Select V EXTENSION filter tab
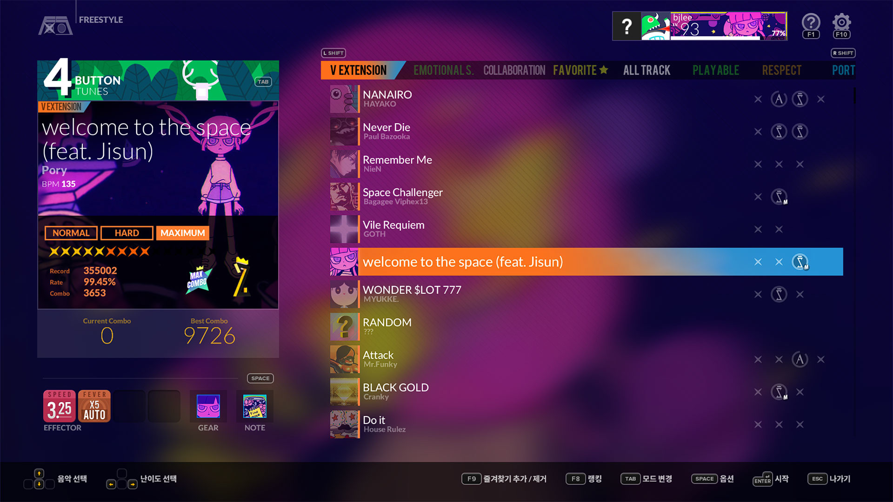 click(x=356, y=69)
